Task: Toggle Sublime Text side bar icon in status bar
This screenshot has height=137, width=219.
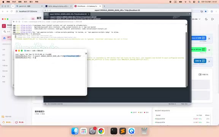Action: pos(46,104)
